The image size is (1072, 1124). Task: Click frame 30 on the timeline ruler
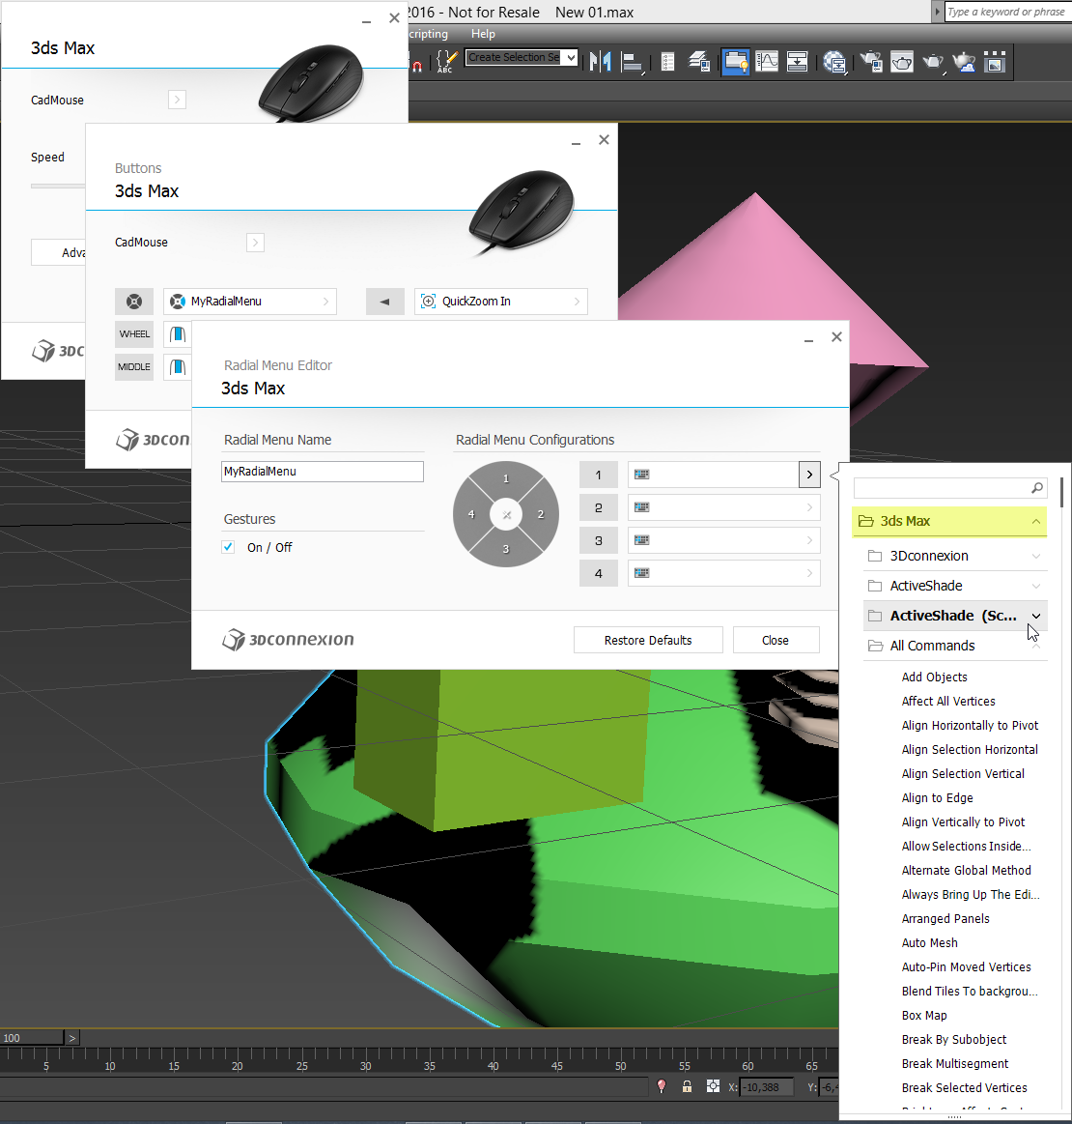click(x=365, y=1065)
